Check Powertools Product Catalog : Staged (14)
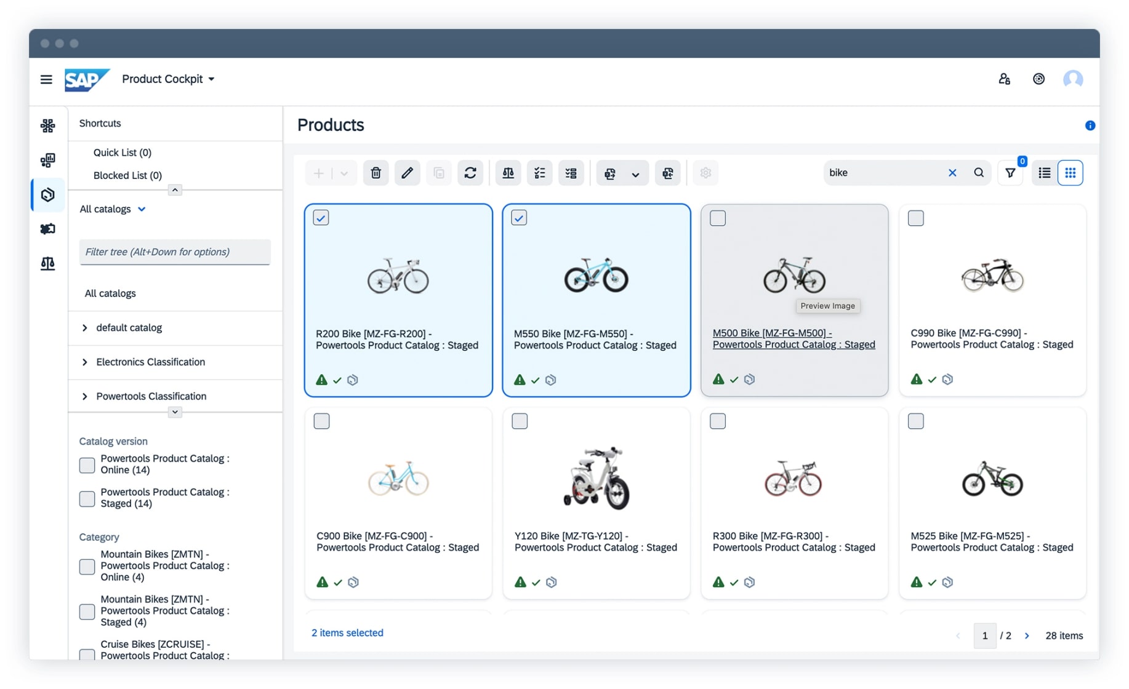 pos(87,498)
